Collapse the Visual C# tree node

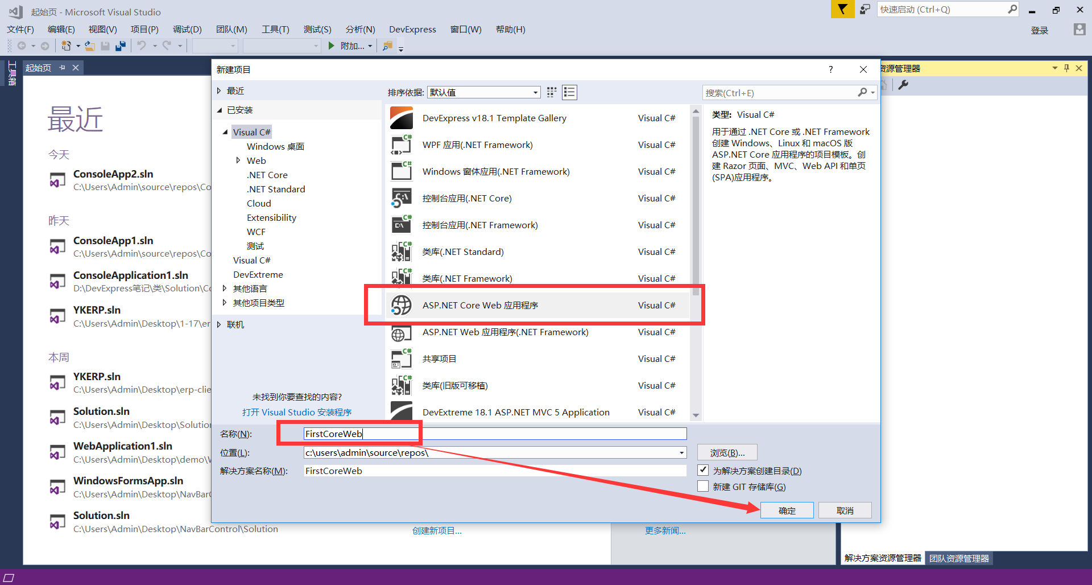[x=225, y=132]
